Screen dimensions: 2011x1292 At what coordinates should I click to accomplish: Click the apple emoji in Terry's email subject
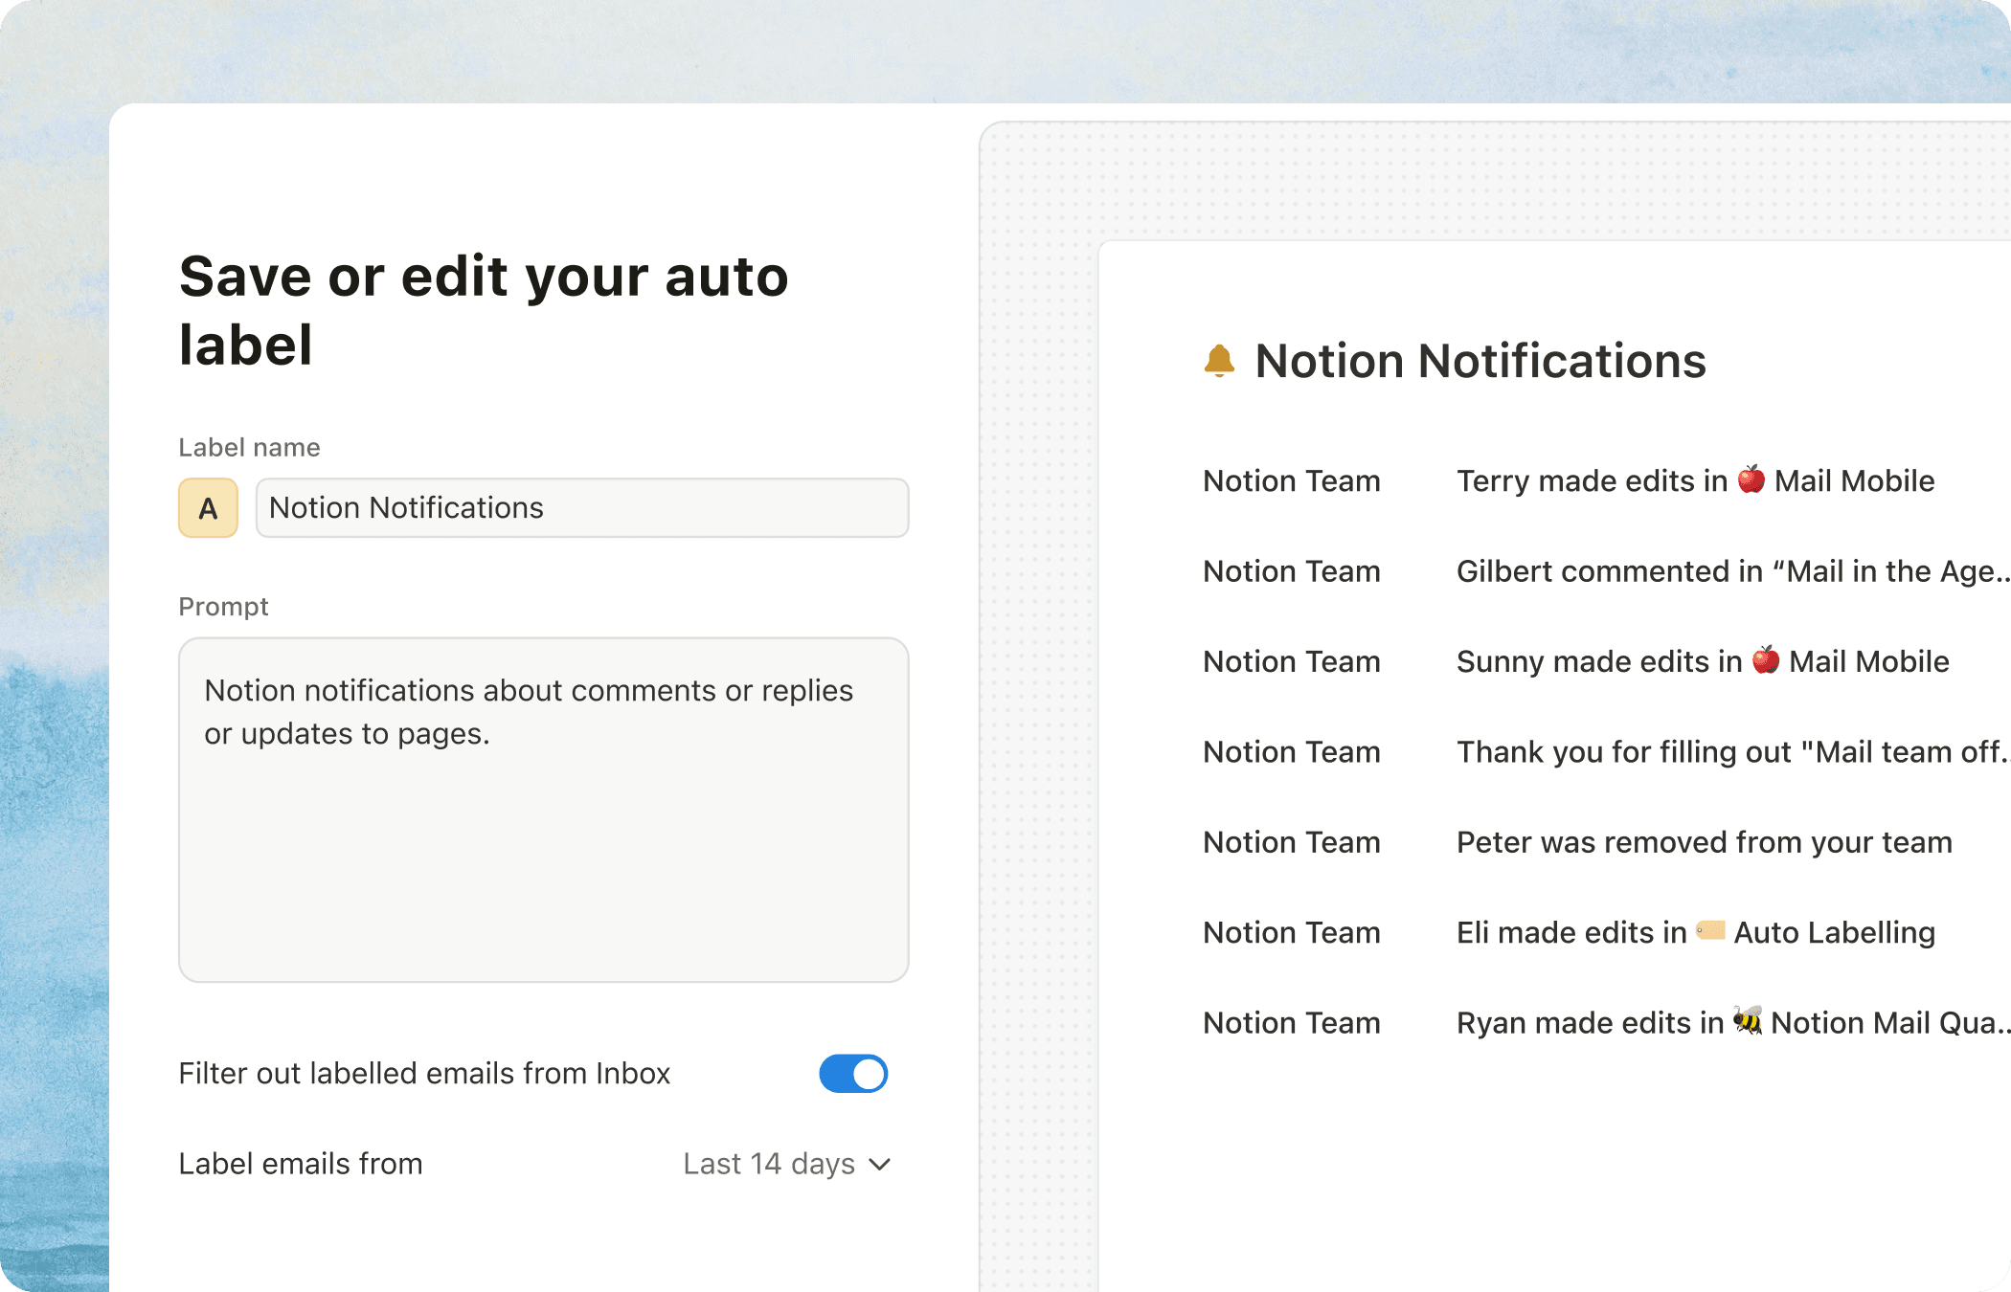pos(1752,480)
